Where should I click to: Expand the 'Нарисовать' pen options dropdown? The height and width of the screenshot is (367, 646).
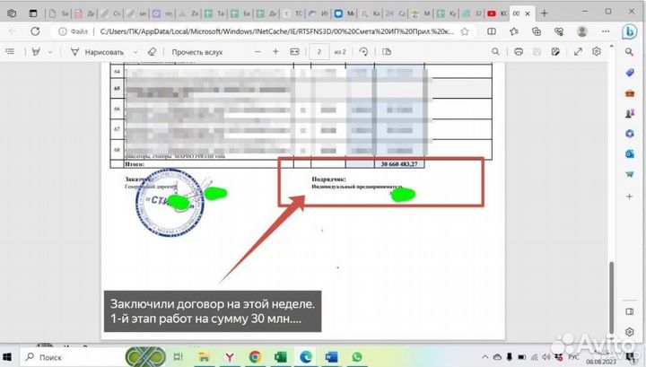(135, 52)
